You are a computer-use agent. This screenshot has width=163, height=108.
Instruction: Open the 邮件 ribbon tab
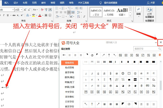coord(43,3)
